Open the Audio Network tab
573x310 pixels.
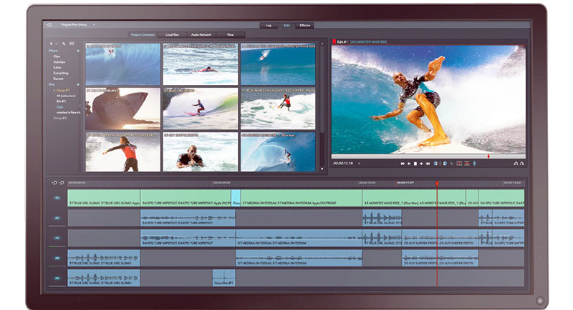pyautogui.click(x=201, y=34)
